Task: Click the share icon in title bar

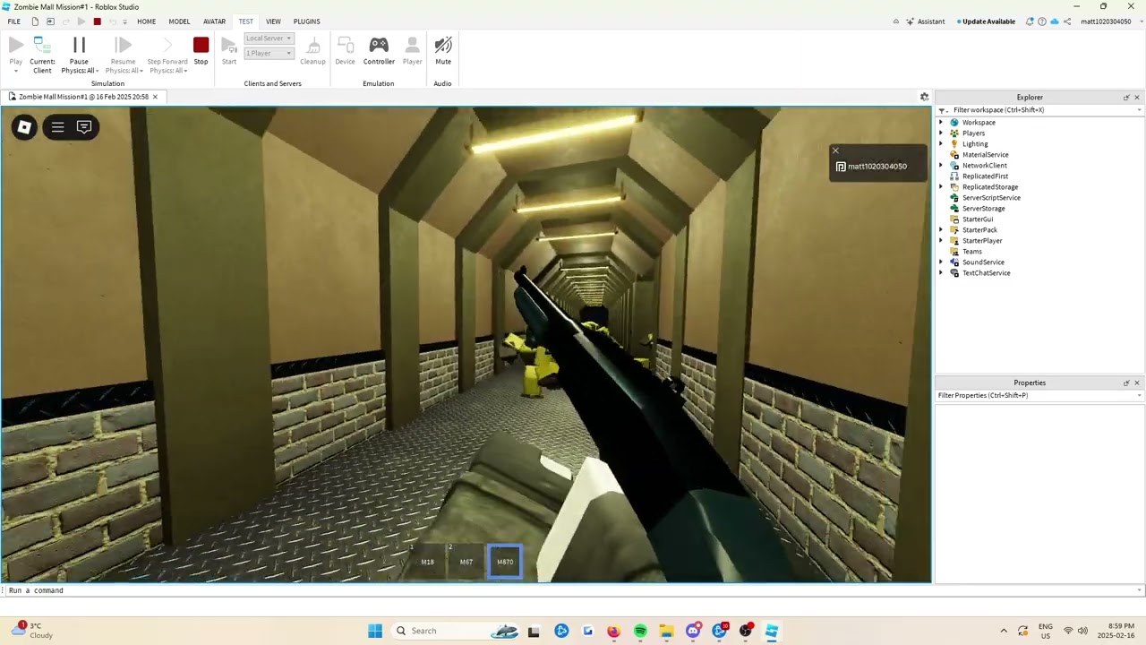Action: (1067, 21)
